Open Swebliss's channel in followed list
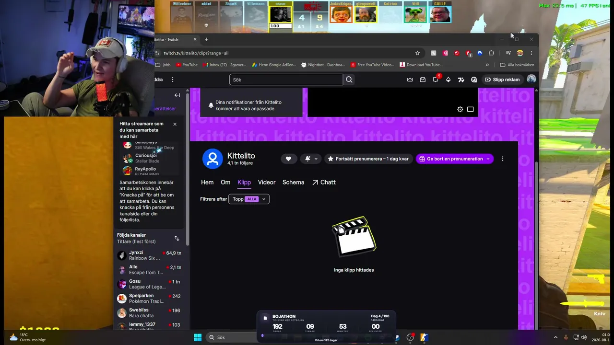The width and height of the screenshot is (614, 345). (150, 313)
